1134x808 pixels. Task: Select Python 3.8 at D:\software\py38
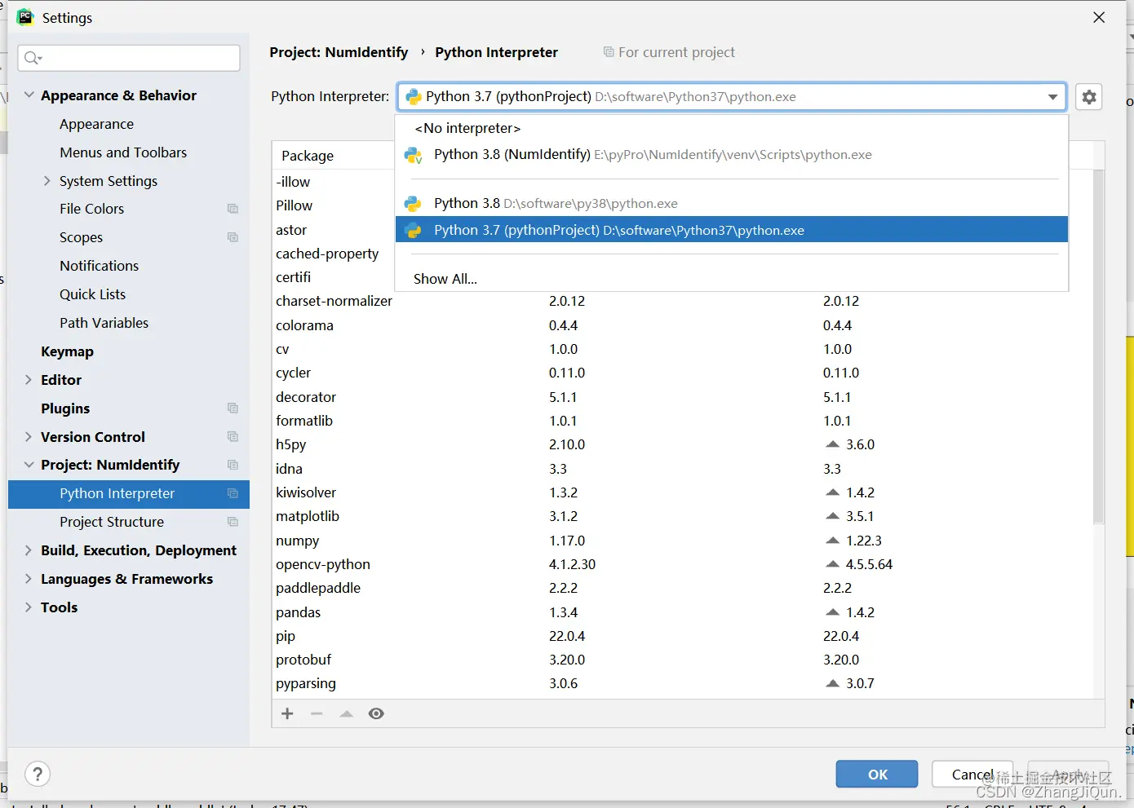point(731,204)
